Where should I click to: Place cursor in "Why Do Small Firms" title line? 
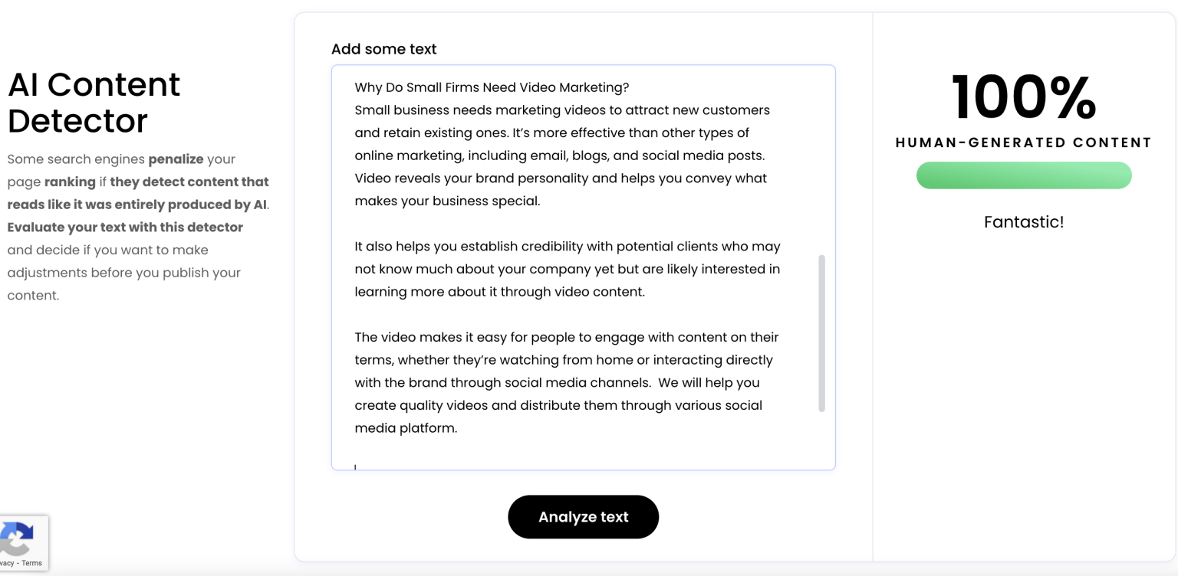click(491, 87)
